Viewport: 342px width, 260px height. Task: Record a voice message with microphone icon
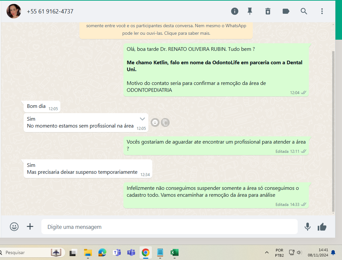point(308,227)
